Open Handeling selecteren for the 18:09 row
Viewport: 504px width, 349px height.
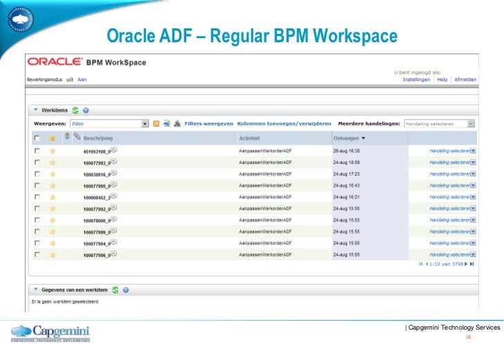pyautogui.click(x=452, y=162)
